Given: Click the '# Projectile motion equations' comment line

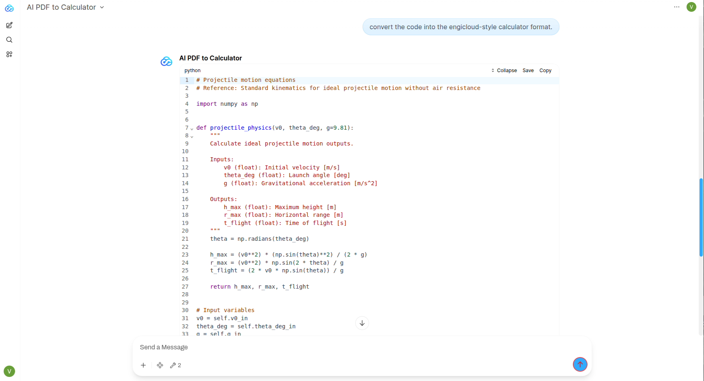Looking at the screenshot, I should (x=246, y=80).
